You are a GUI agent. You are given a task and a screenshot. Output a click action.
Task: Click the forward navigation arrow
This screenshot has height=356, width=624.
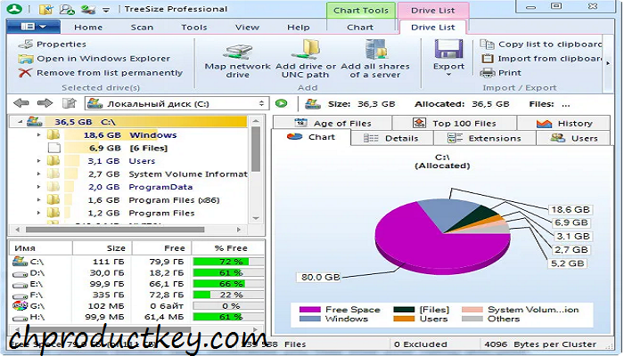pos(45,103)
